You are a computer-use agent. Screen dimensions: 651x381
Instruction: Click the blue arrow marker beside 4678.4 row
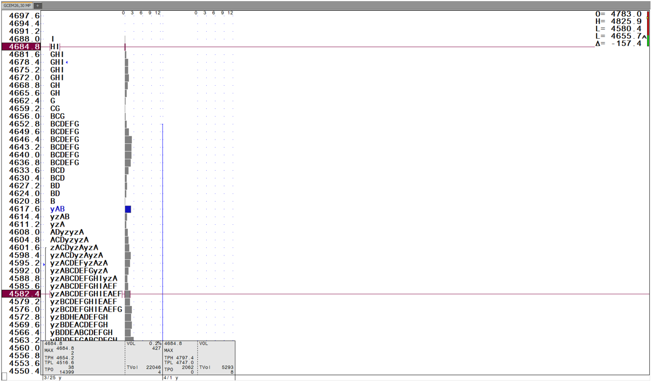pyautogui.click(x=66, y=63)
